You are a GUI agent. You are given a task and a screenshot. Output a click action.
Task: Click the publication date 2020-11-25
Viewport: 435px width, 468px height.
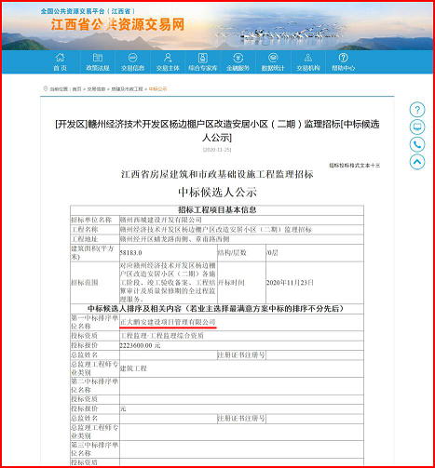pos(217,150)
